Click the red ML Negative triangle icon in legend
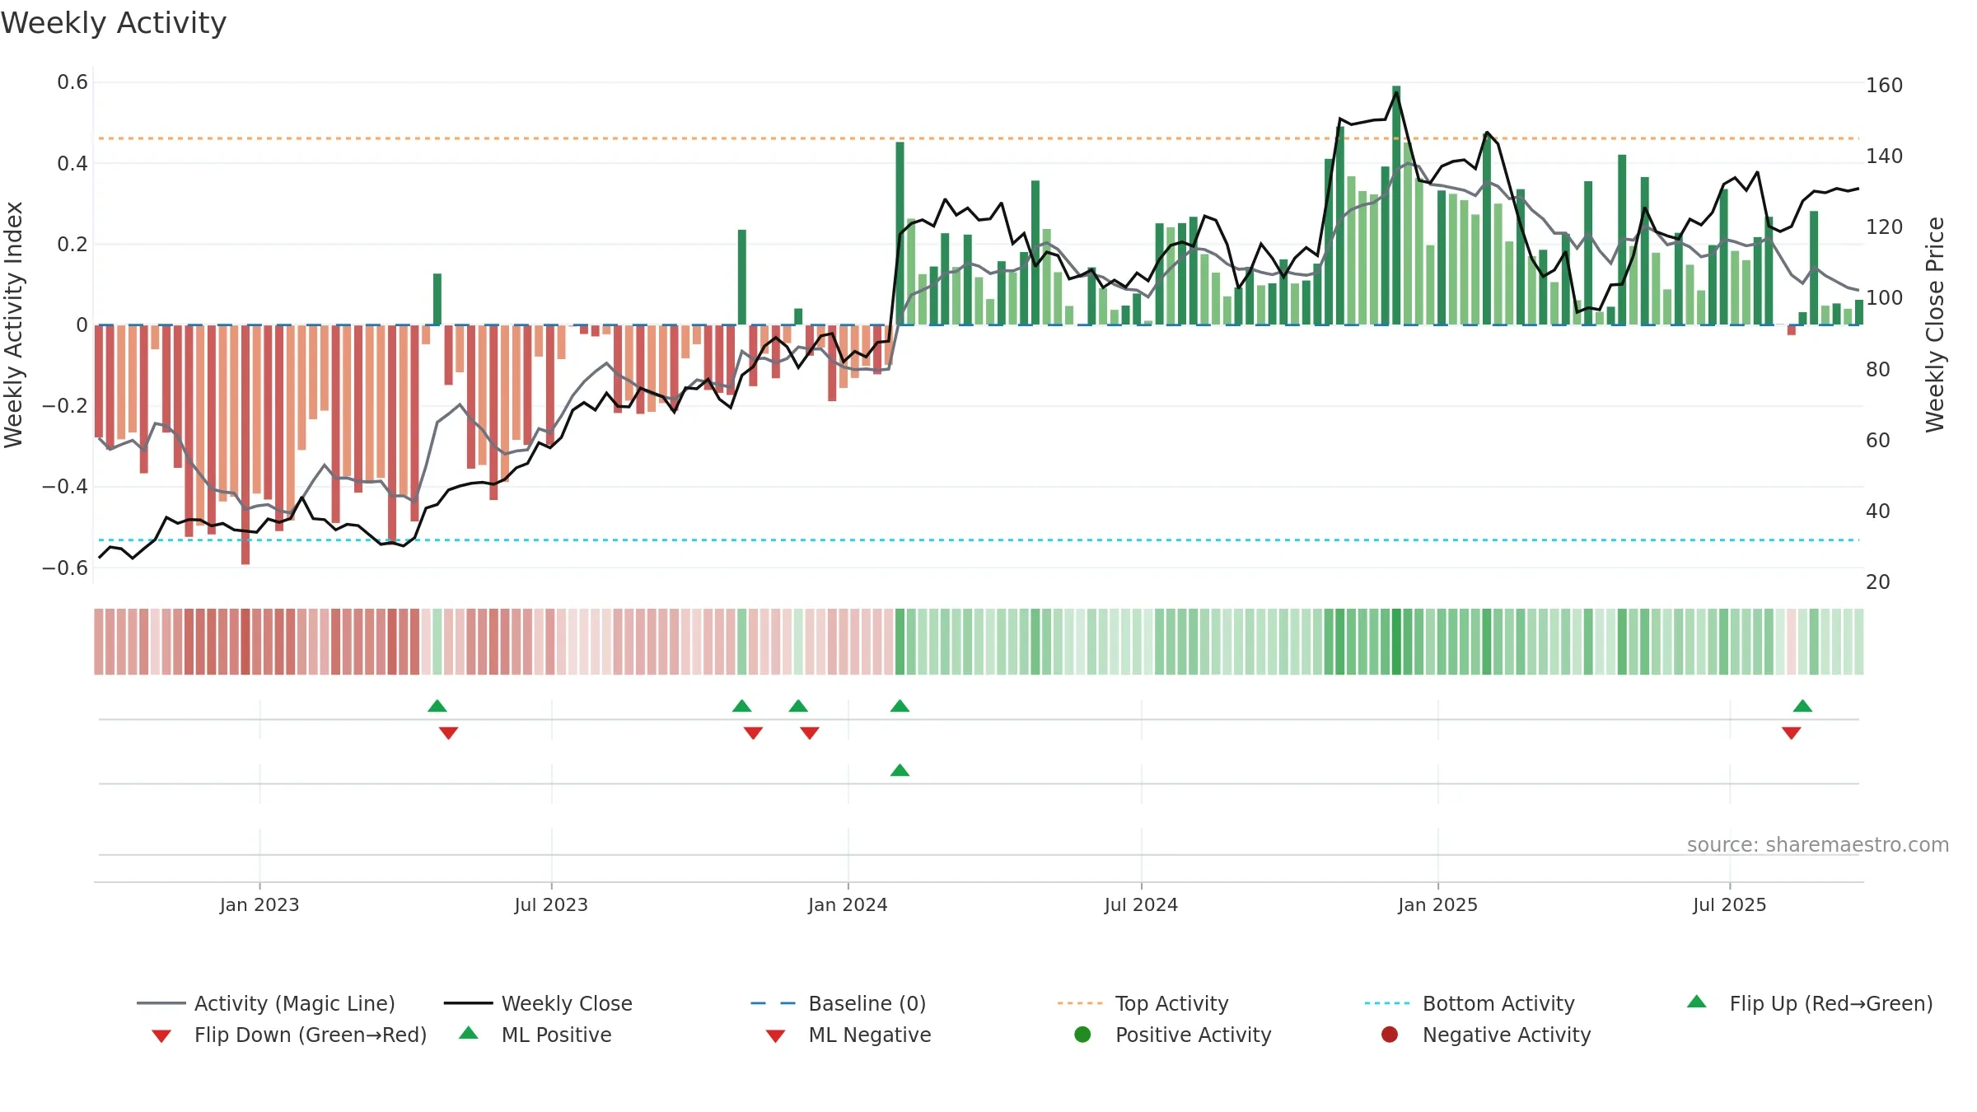 click(x=775, y=1036)
